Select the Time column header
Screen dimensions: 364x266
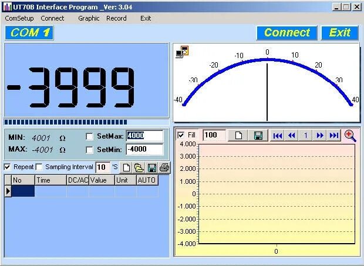tap(50, 180)
